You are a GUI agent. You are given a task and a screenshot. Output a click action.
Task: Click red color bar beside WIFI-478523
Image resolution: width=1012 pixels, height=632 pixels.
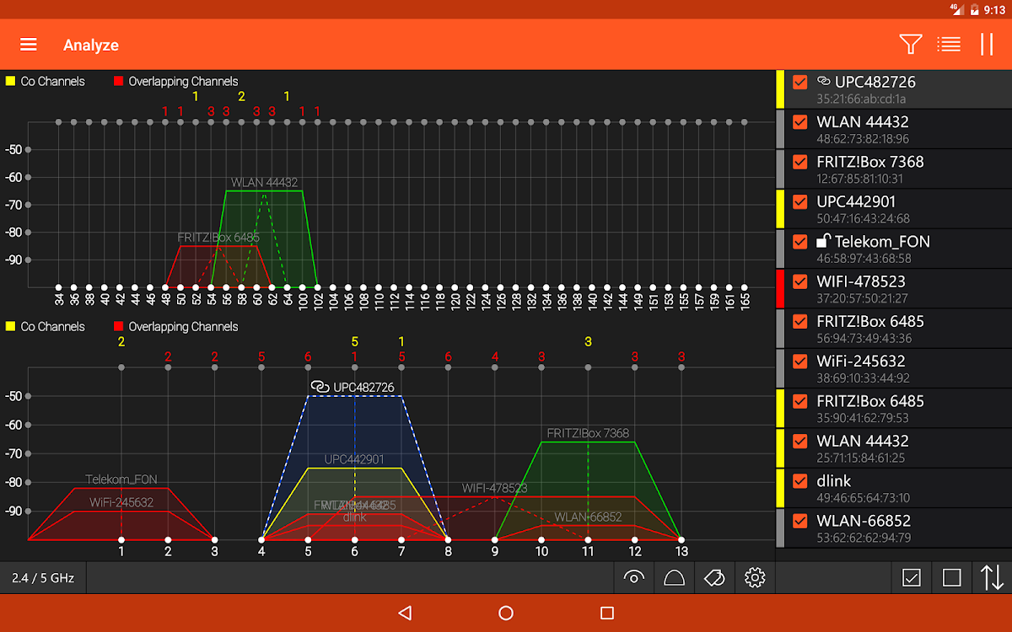pyautogui.click(x=780, y=288)
